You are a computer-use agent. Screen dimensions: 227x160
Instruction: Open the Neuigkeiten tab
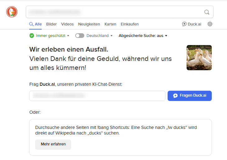pos(89,24)
